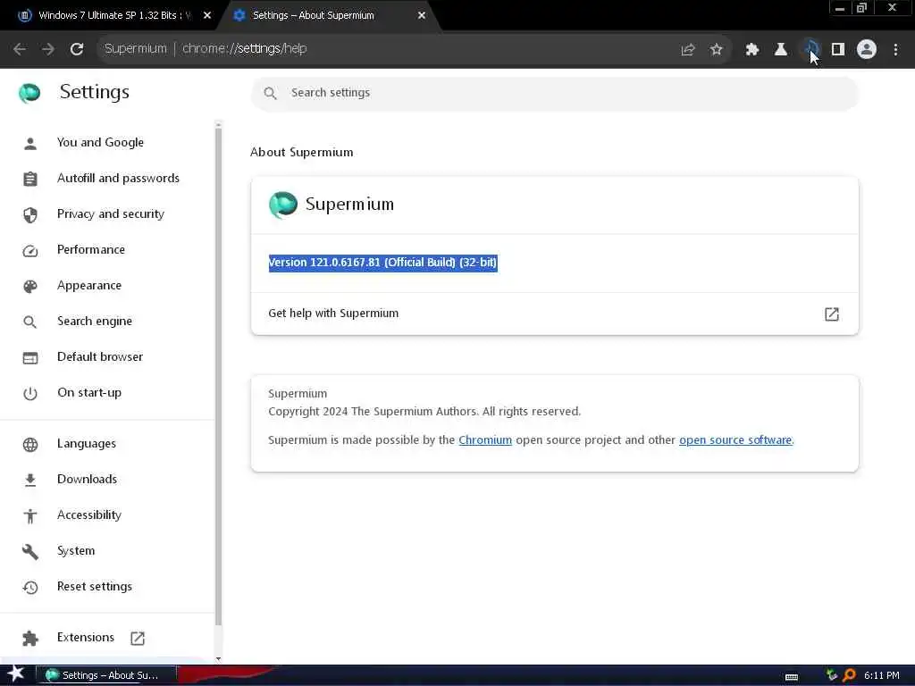Open the Chrome Labs flask icon
The width and height of the screenshot is (915, 686).
pyautogui.click(x=781, y=50)
